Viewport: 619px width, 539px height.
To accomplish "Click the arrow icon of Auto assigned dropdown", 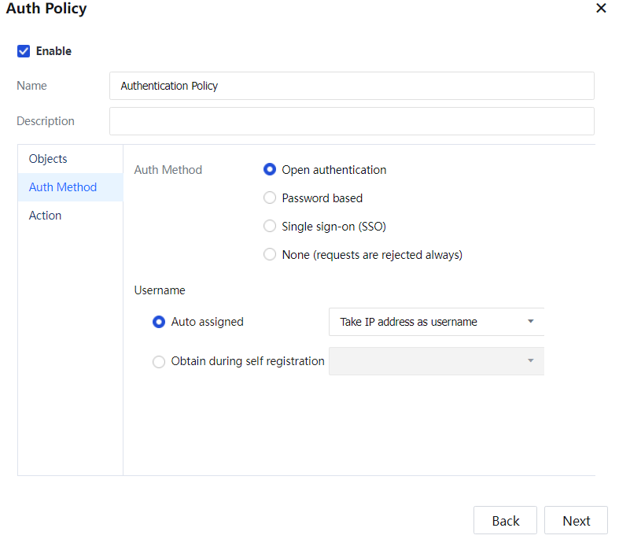I will pos(530,322).
